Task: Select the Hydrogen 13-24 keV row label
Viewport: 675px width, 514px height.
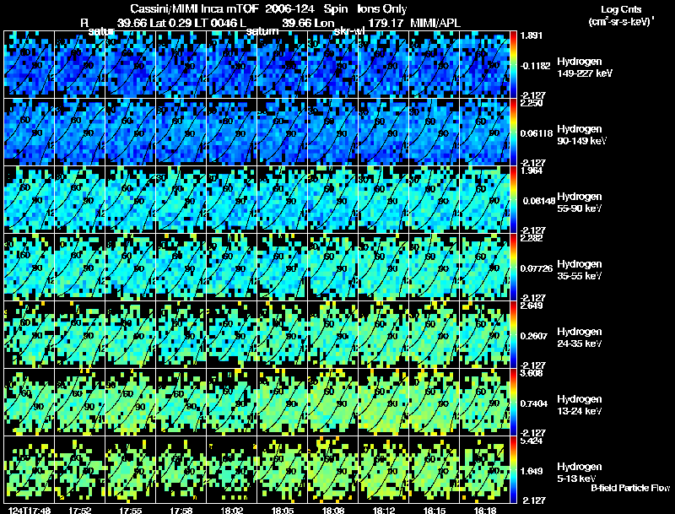Action: pyautogui.click(x=580, y=405)
